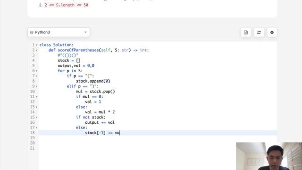The image size is (302, 170).
Task: Click line number 19 in the gutter
Action: pyautogui.click(x=33, y=138)
